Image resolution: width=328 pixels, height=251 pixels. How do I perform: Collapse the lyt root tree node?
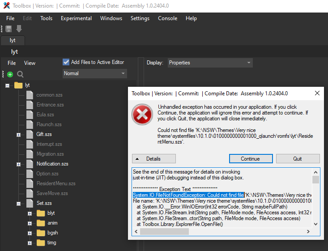tap(7, 85)
